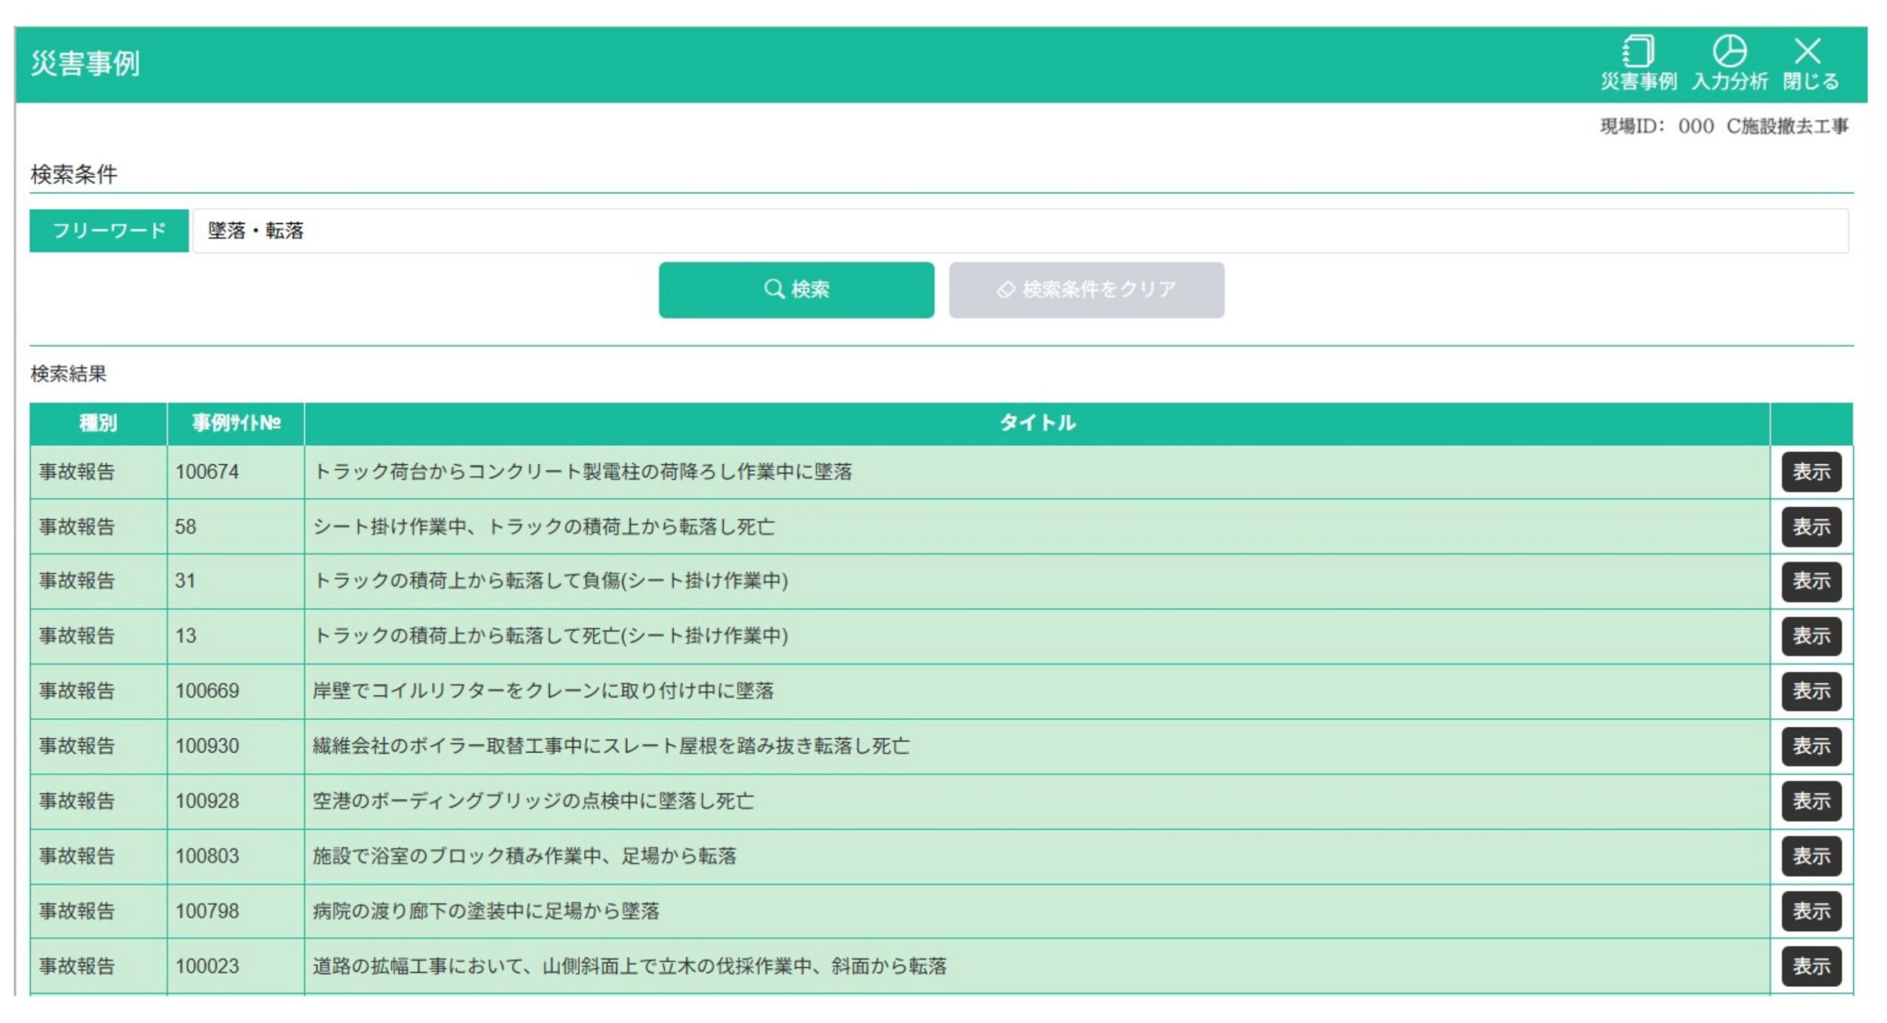Viewport: 1887px width, 1023px height.
Task: Select title トラックの積荷上から転落して負傷
Action: [551, 581]
